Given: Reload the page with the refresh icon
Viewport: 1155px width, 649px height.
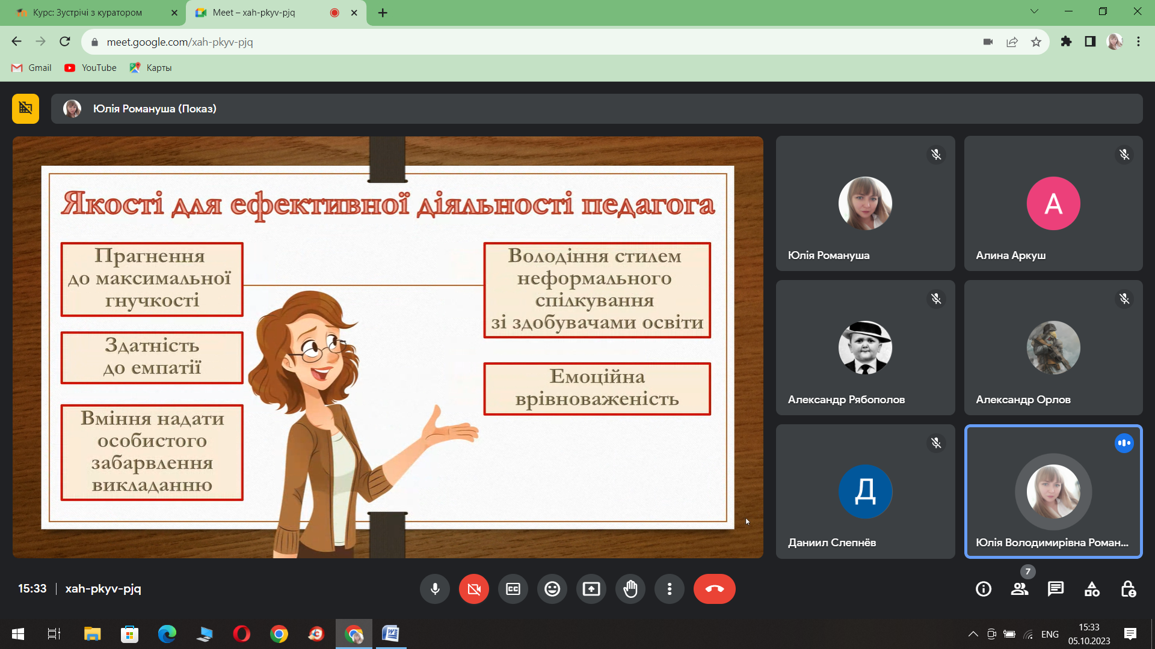Looking at the screenshot, I should point(65,41).
